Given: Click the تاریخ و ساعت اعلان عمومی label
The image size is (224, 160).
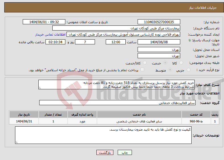Looking at the screenshot, I should (x=87, y=22).
